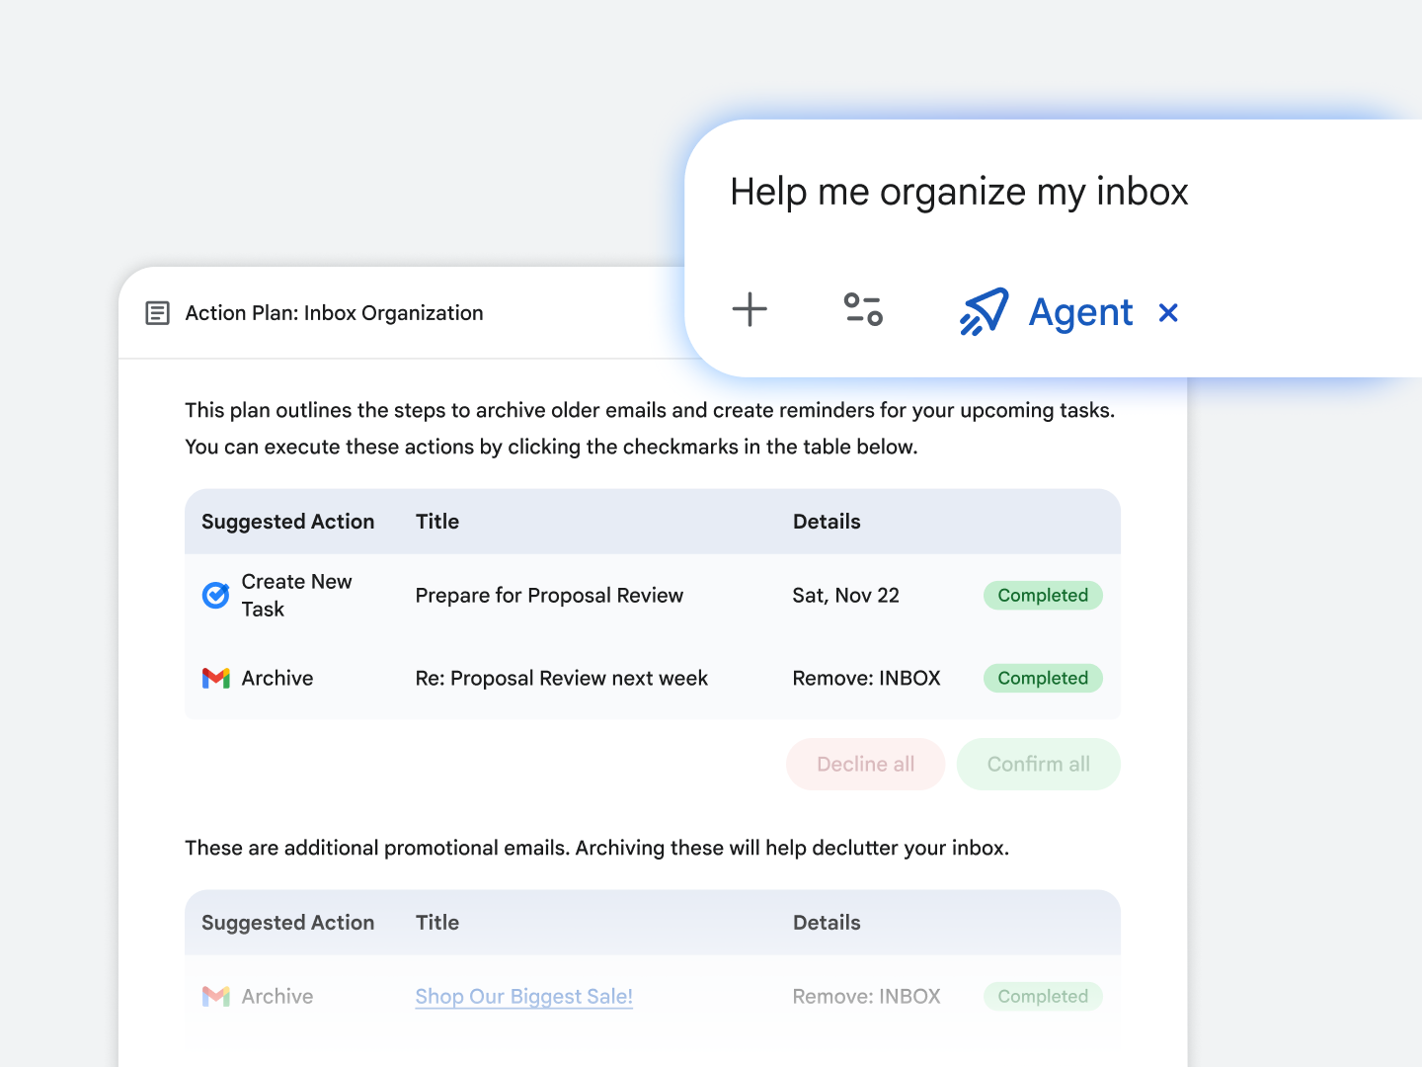The width and height of the screenshot is (1422, 1067).
Task: Select the Prepare for Proposal Review title
Action: tap(549, 596)
